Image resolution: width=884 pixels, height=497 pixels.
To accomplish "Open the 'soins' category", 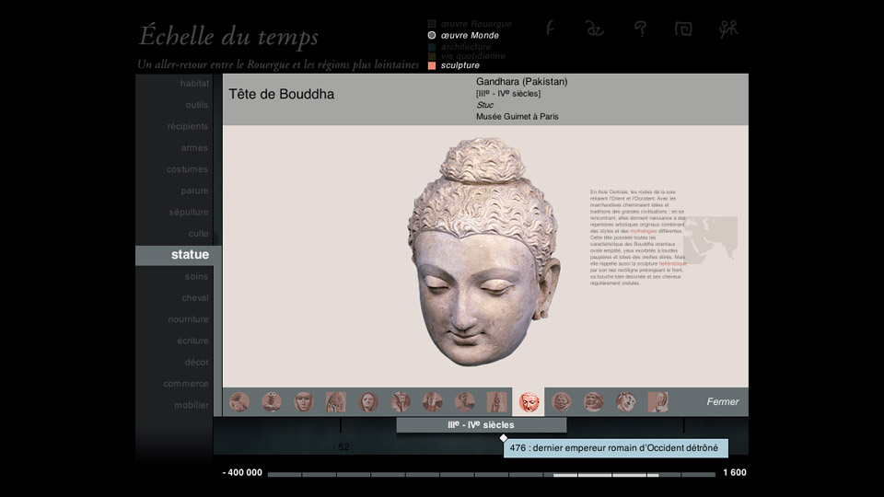I will [x=196, y=276].
